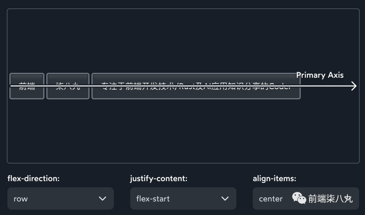Screen dimensions: 365x215
Task: Click the "row" value text
Action: point(21,199)
